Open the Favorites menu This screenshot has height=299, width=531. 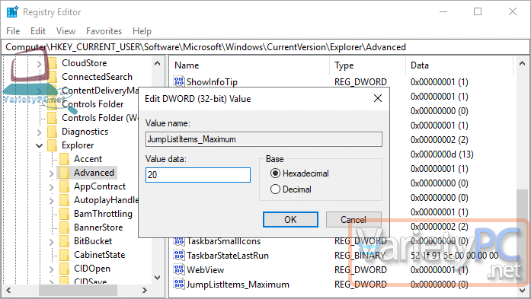tap(104, 31)
